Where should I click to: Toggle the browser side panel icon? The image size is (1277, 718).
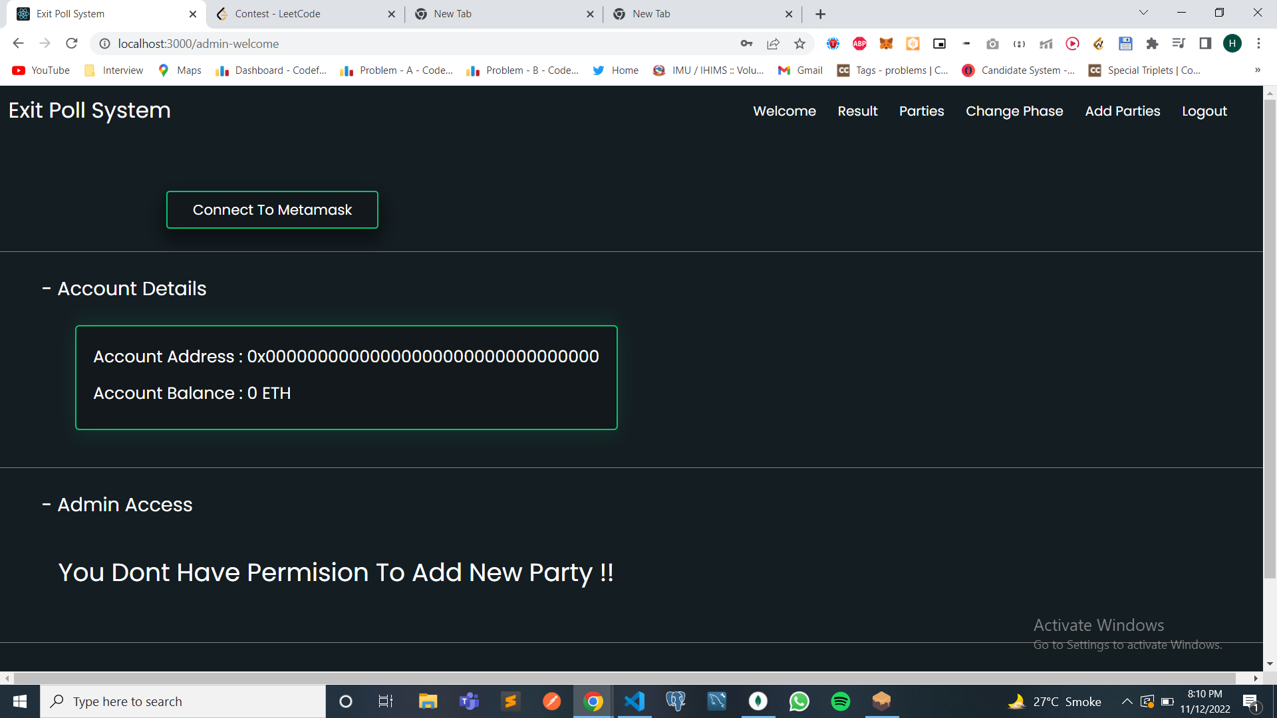point(1205,44)
